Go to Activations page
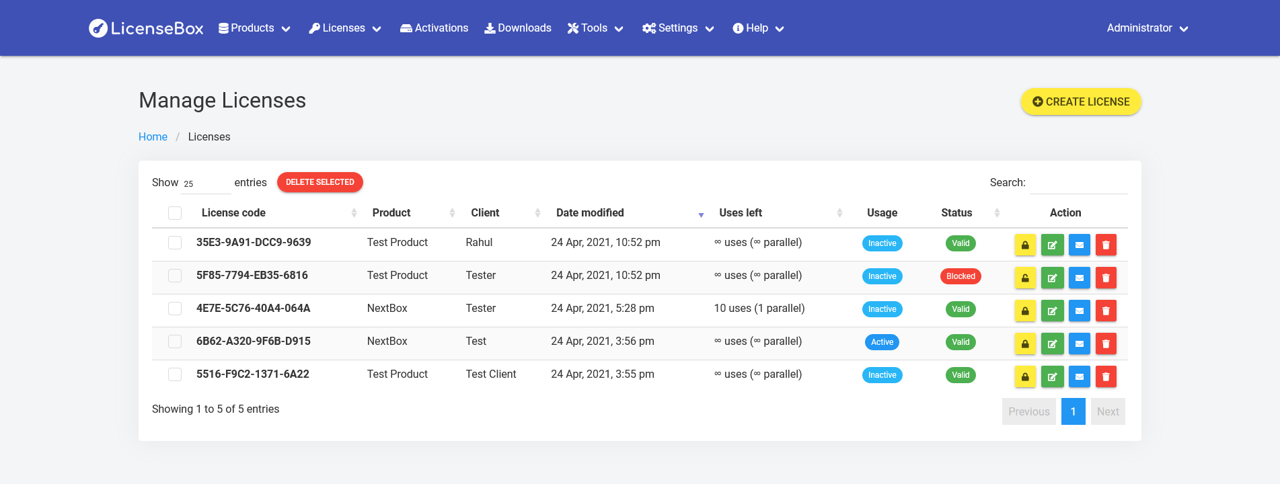The image size is (1280, 484). pos(434,28)
